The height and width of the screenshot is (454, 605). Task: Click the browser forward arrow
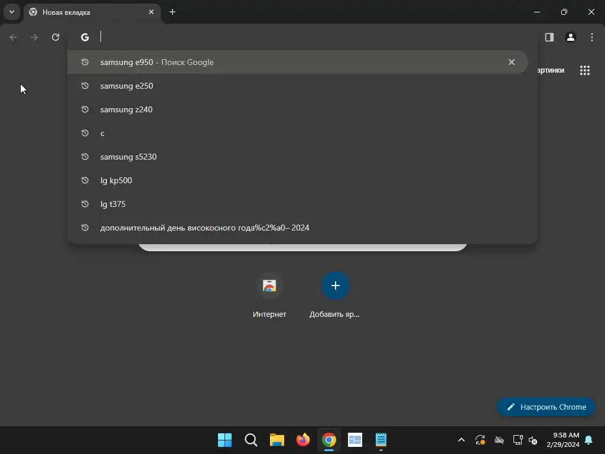34,37
